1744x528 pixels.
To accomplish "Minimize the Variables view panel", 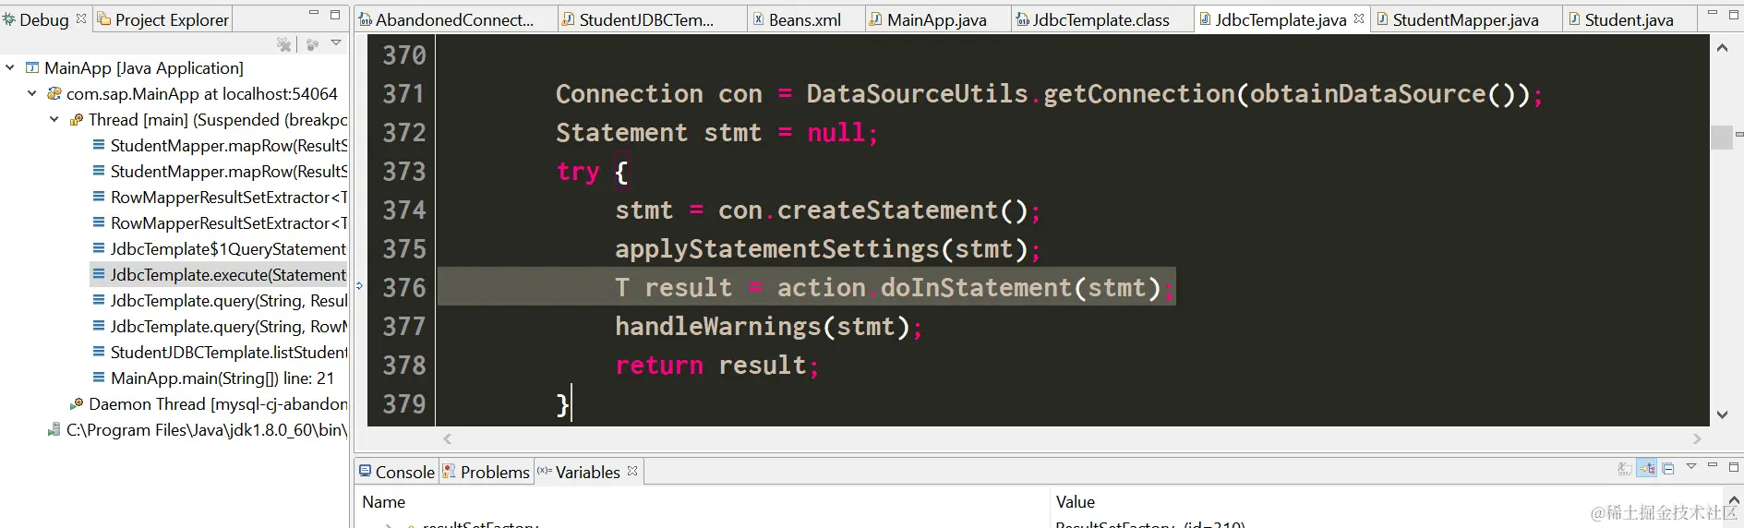I will tap(1713, 466).
